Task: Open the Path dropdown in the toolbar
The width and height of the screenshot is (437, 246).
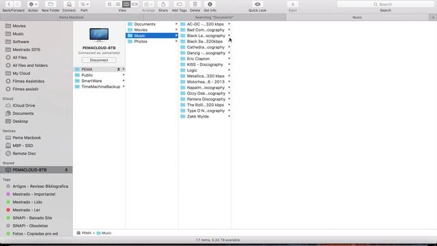Action: click(x=84, y=4)
